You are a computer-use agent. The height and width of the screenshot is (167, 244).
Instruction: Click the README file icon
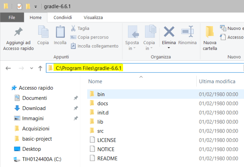click(x=92, y=158)
